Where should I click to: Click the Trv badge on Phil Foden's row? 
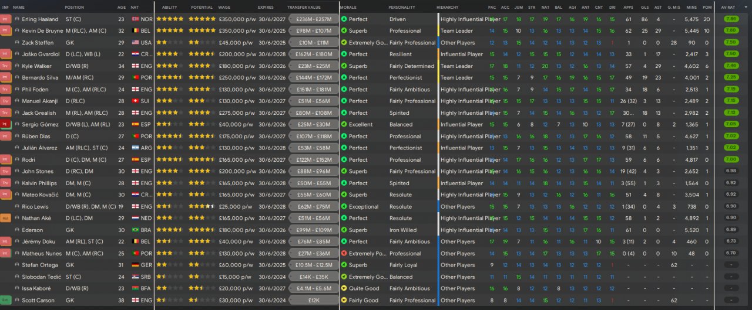(5, 90)
